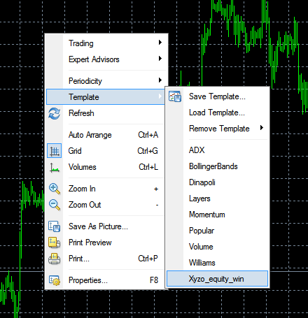Click the Refresh arrows icon

tap(55, 113)
